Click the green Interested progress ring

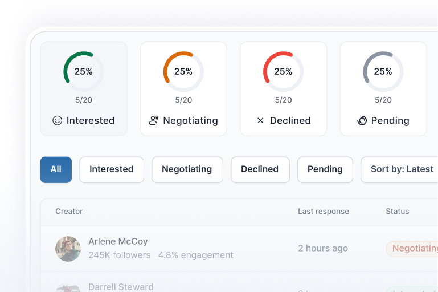[83, 72]
